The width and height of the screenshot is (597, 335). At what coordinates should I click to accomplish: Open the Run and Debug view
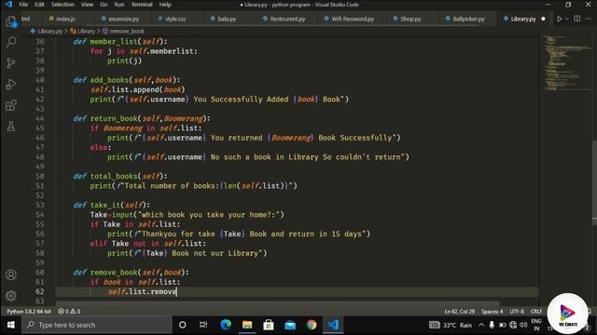pos(11,84)
